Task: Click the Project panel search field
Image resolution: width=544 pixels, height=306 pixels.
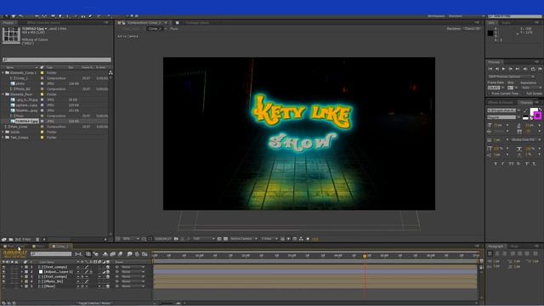Action: [x=57, y=59]
